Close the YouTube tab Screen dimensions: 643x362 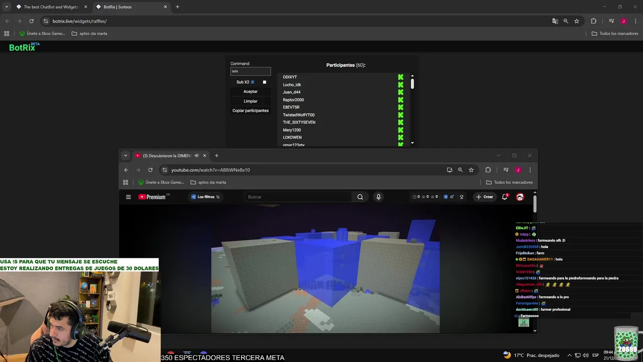click(x=204, y=156)
